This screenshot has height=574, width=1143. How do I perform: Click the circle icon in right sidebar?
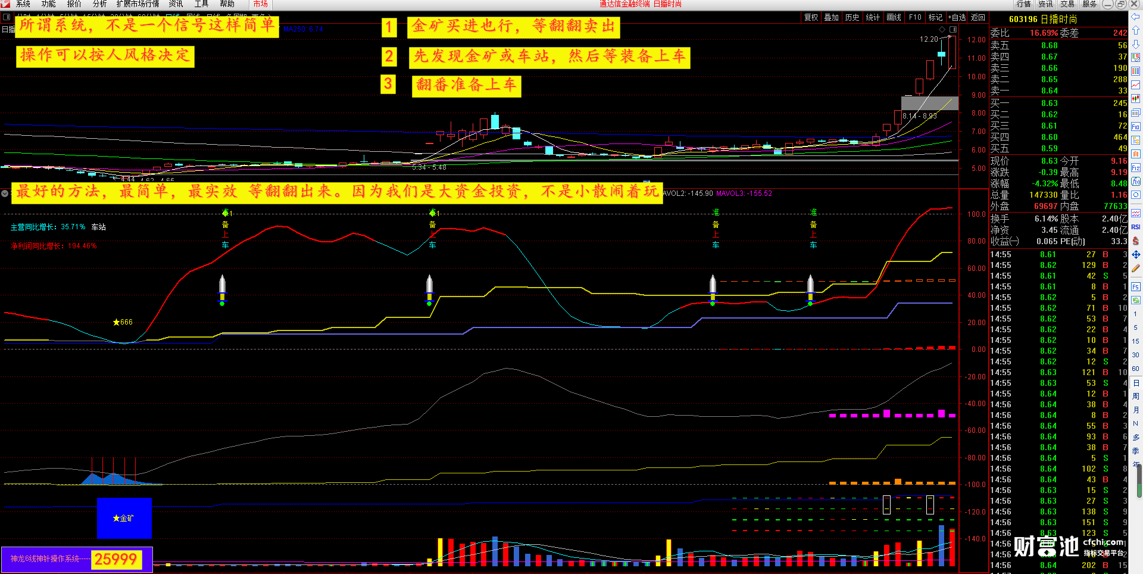coord(1136,195)
